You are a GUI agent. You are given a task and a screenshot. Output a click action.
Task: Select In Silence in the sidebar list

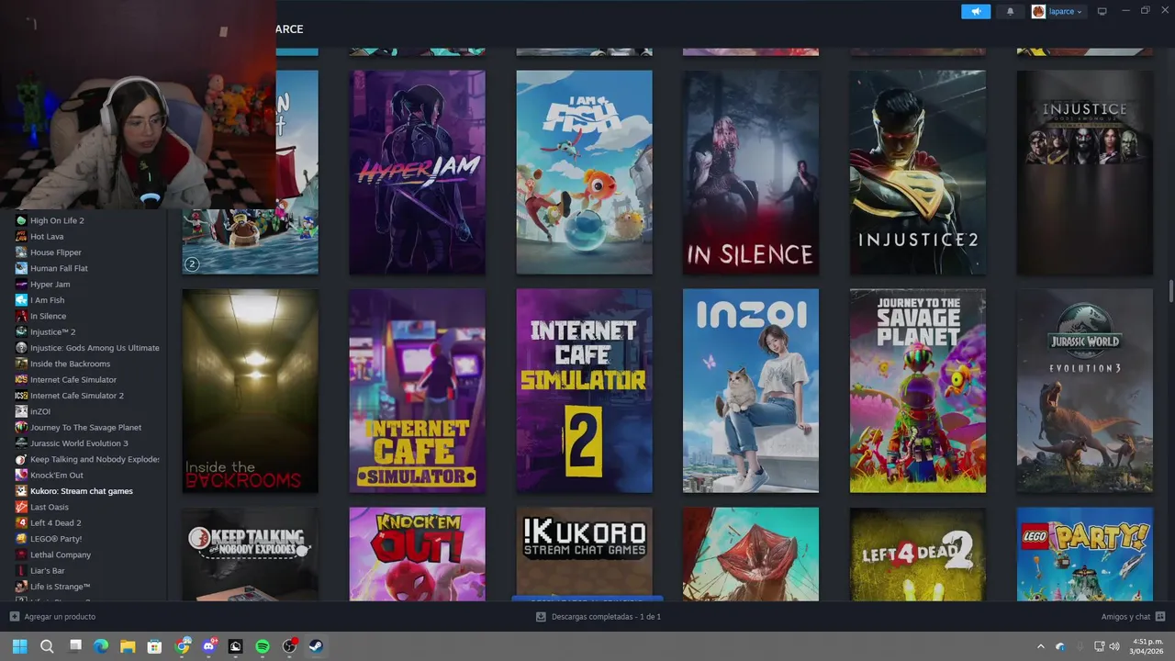click(x=48, y=316)
